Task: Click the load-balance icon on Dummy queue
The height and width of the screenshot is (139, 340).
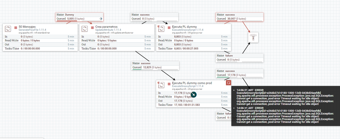Action: [101, 19]
